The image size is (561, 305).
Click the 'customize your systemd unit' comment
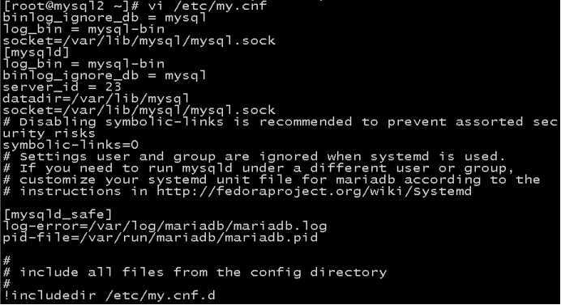tap(272, 180)
